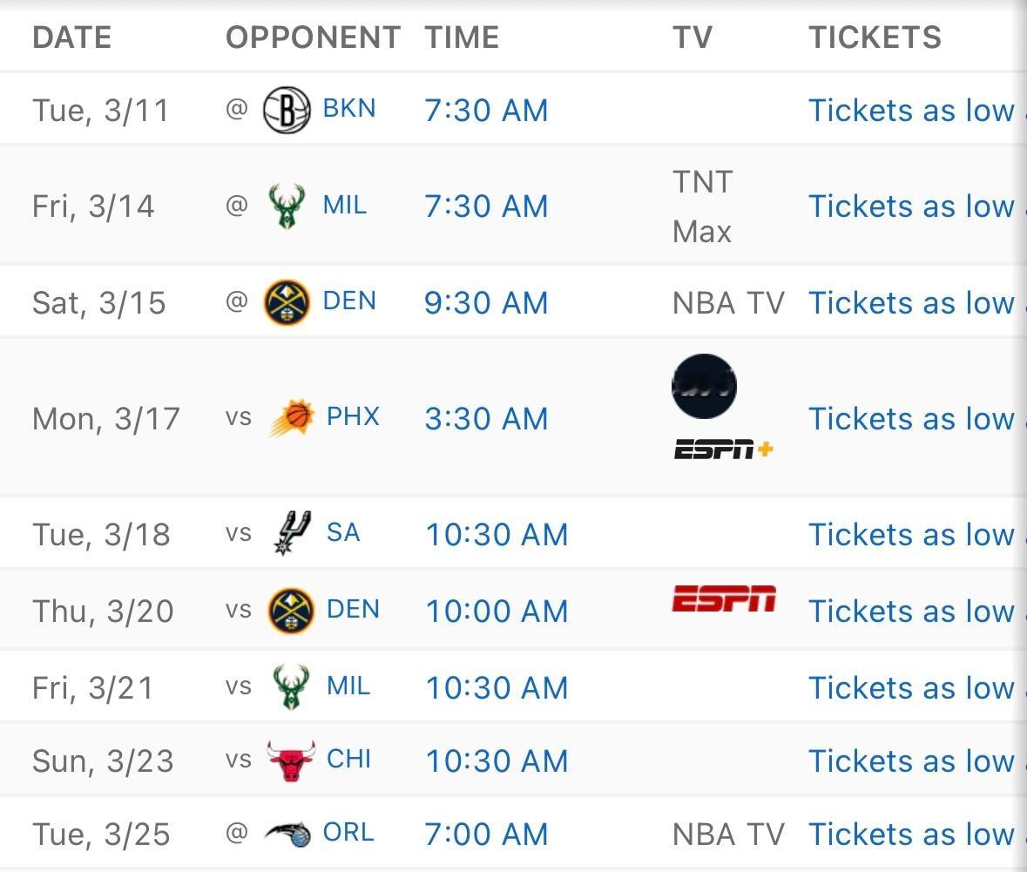Click the red ESPN logo
Image resolution: width=1027 pixels, height=872 pixels.
724,598
